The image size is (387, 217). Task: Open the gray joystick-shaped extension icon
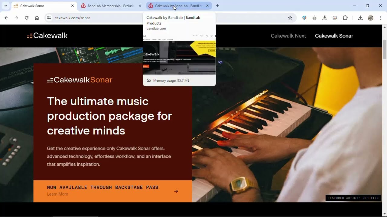pos(314,18)
